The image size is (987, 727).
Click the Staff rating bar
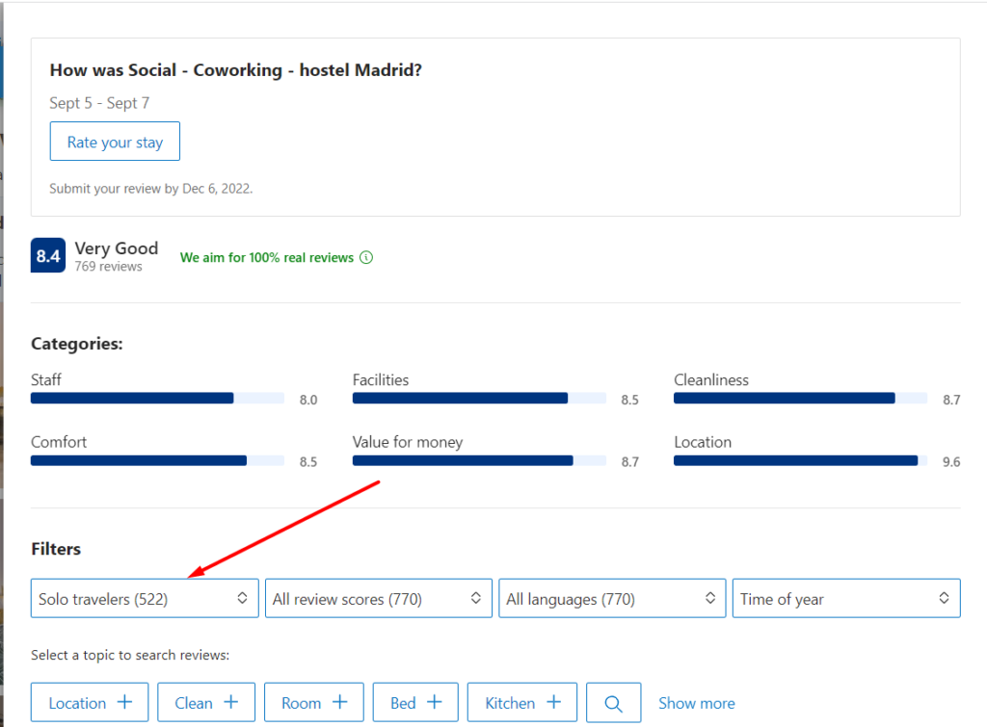(x=157, y=398)
